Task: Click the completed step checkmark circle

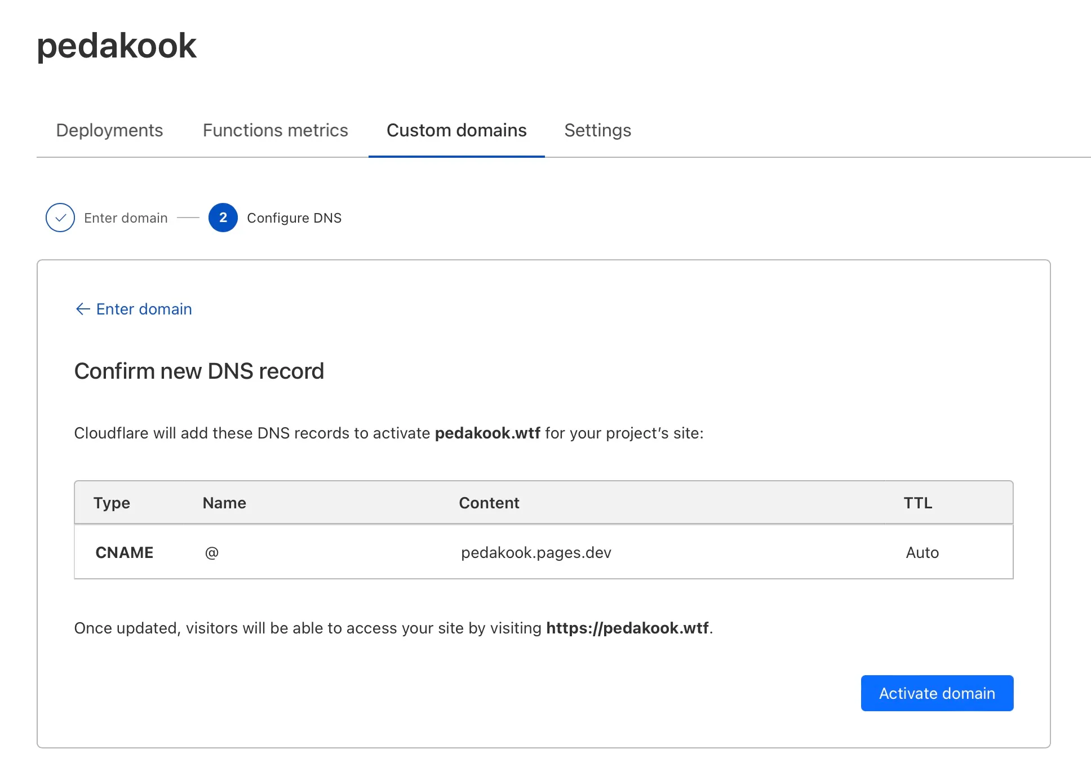Action: 60,218
